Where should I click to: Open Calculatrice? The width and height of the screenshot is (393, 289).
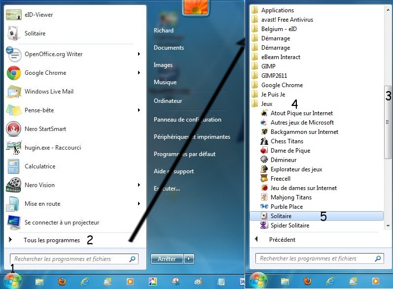click(x=75, y=166)
